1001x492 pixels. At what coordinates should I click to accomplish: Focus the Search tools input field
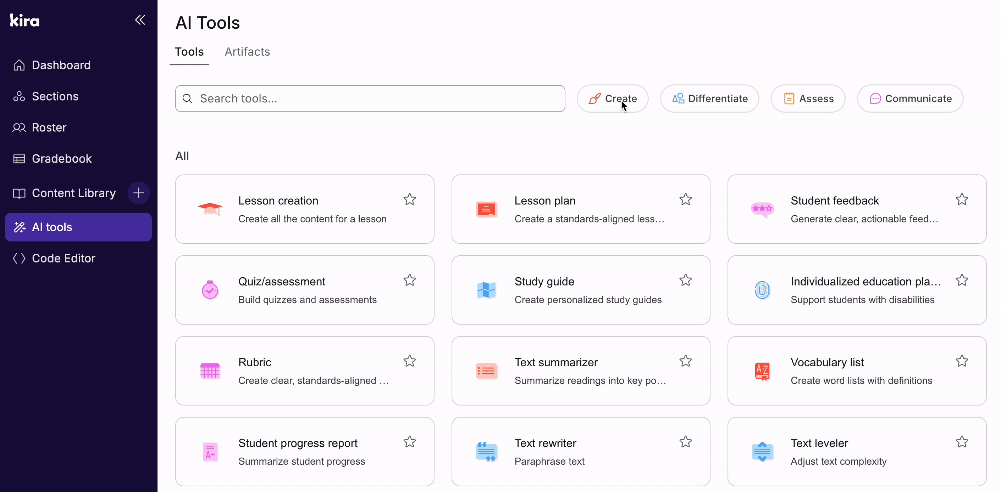[x=370, y=98]
